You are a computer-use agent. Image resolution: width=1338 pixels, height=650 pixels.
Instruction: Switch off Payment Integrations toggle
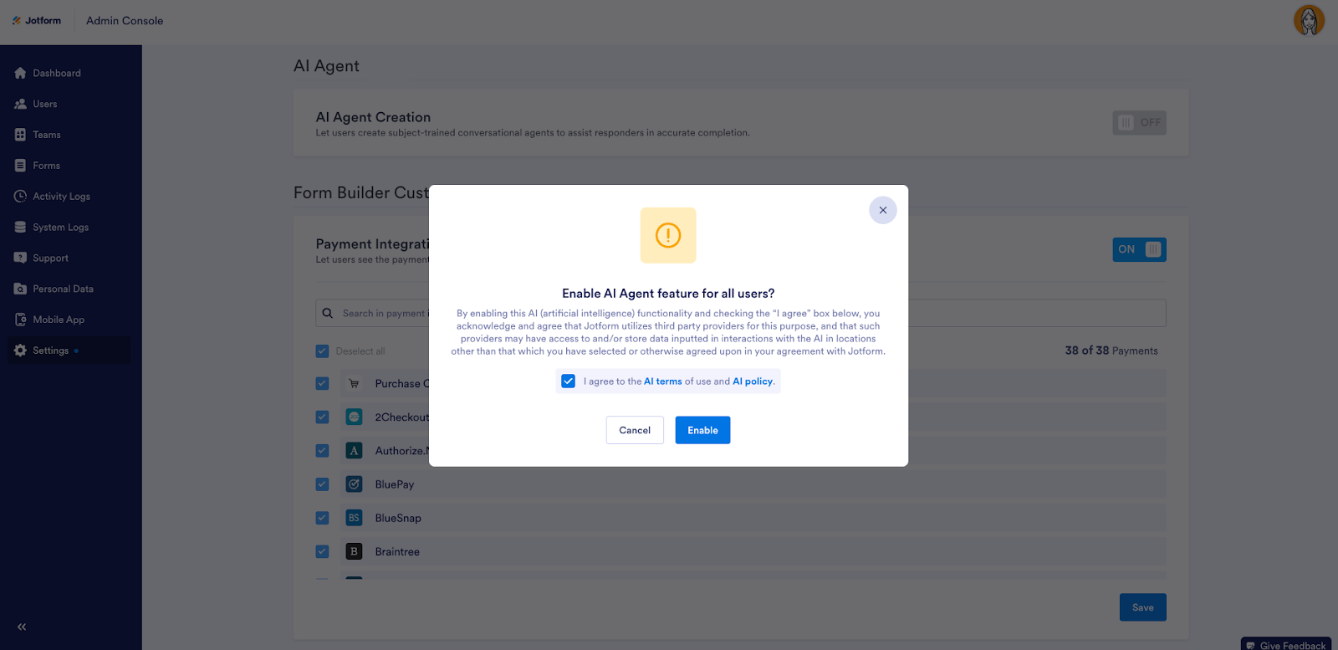coord(1139,249)
